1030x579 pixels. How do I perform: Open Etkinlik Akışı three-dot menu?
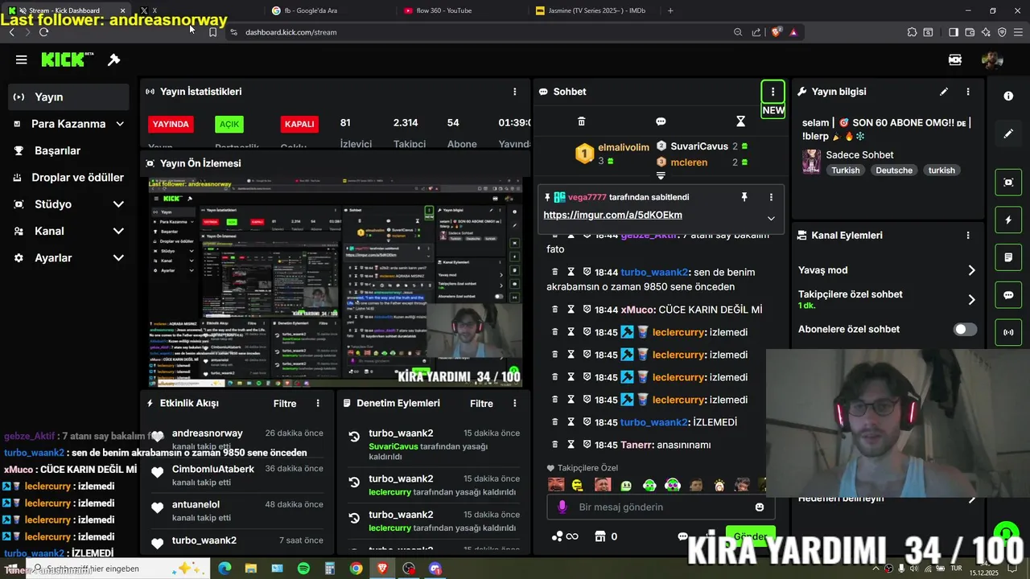click(318, 404)
